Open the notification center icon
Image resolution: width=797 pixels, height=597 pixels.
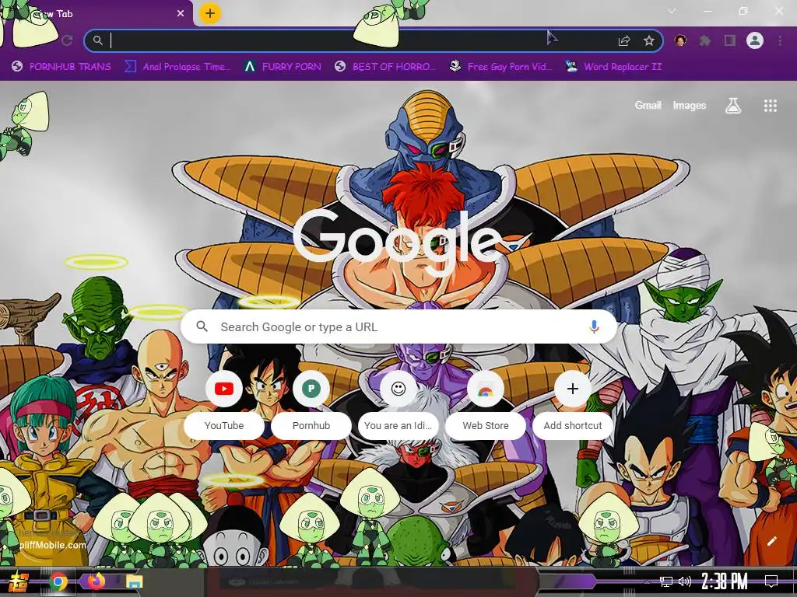pos(771,581)
